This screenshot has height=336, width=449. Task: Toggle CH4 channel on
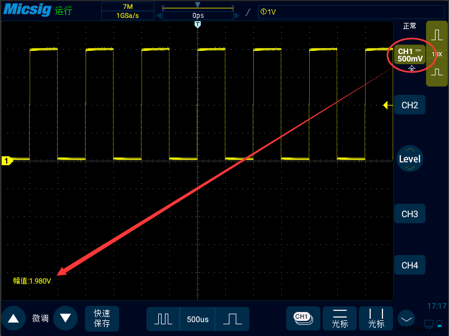click(410, 265)
